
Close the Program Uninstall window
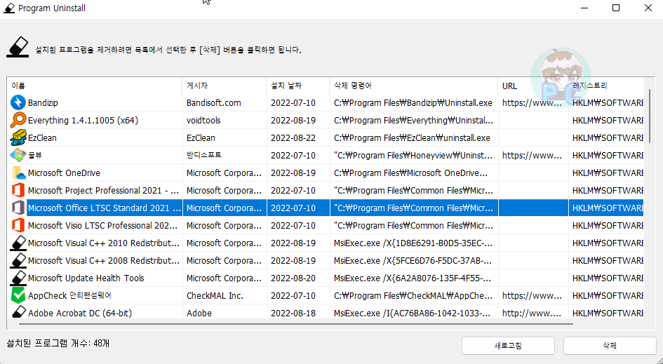tap(648, 8)
